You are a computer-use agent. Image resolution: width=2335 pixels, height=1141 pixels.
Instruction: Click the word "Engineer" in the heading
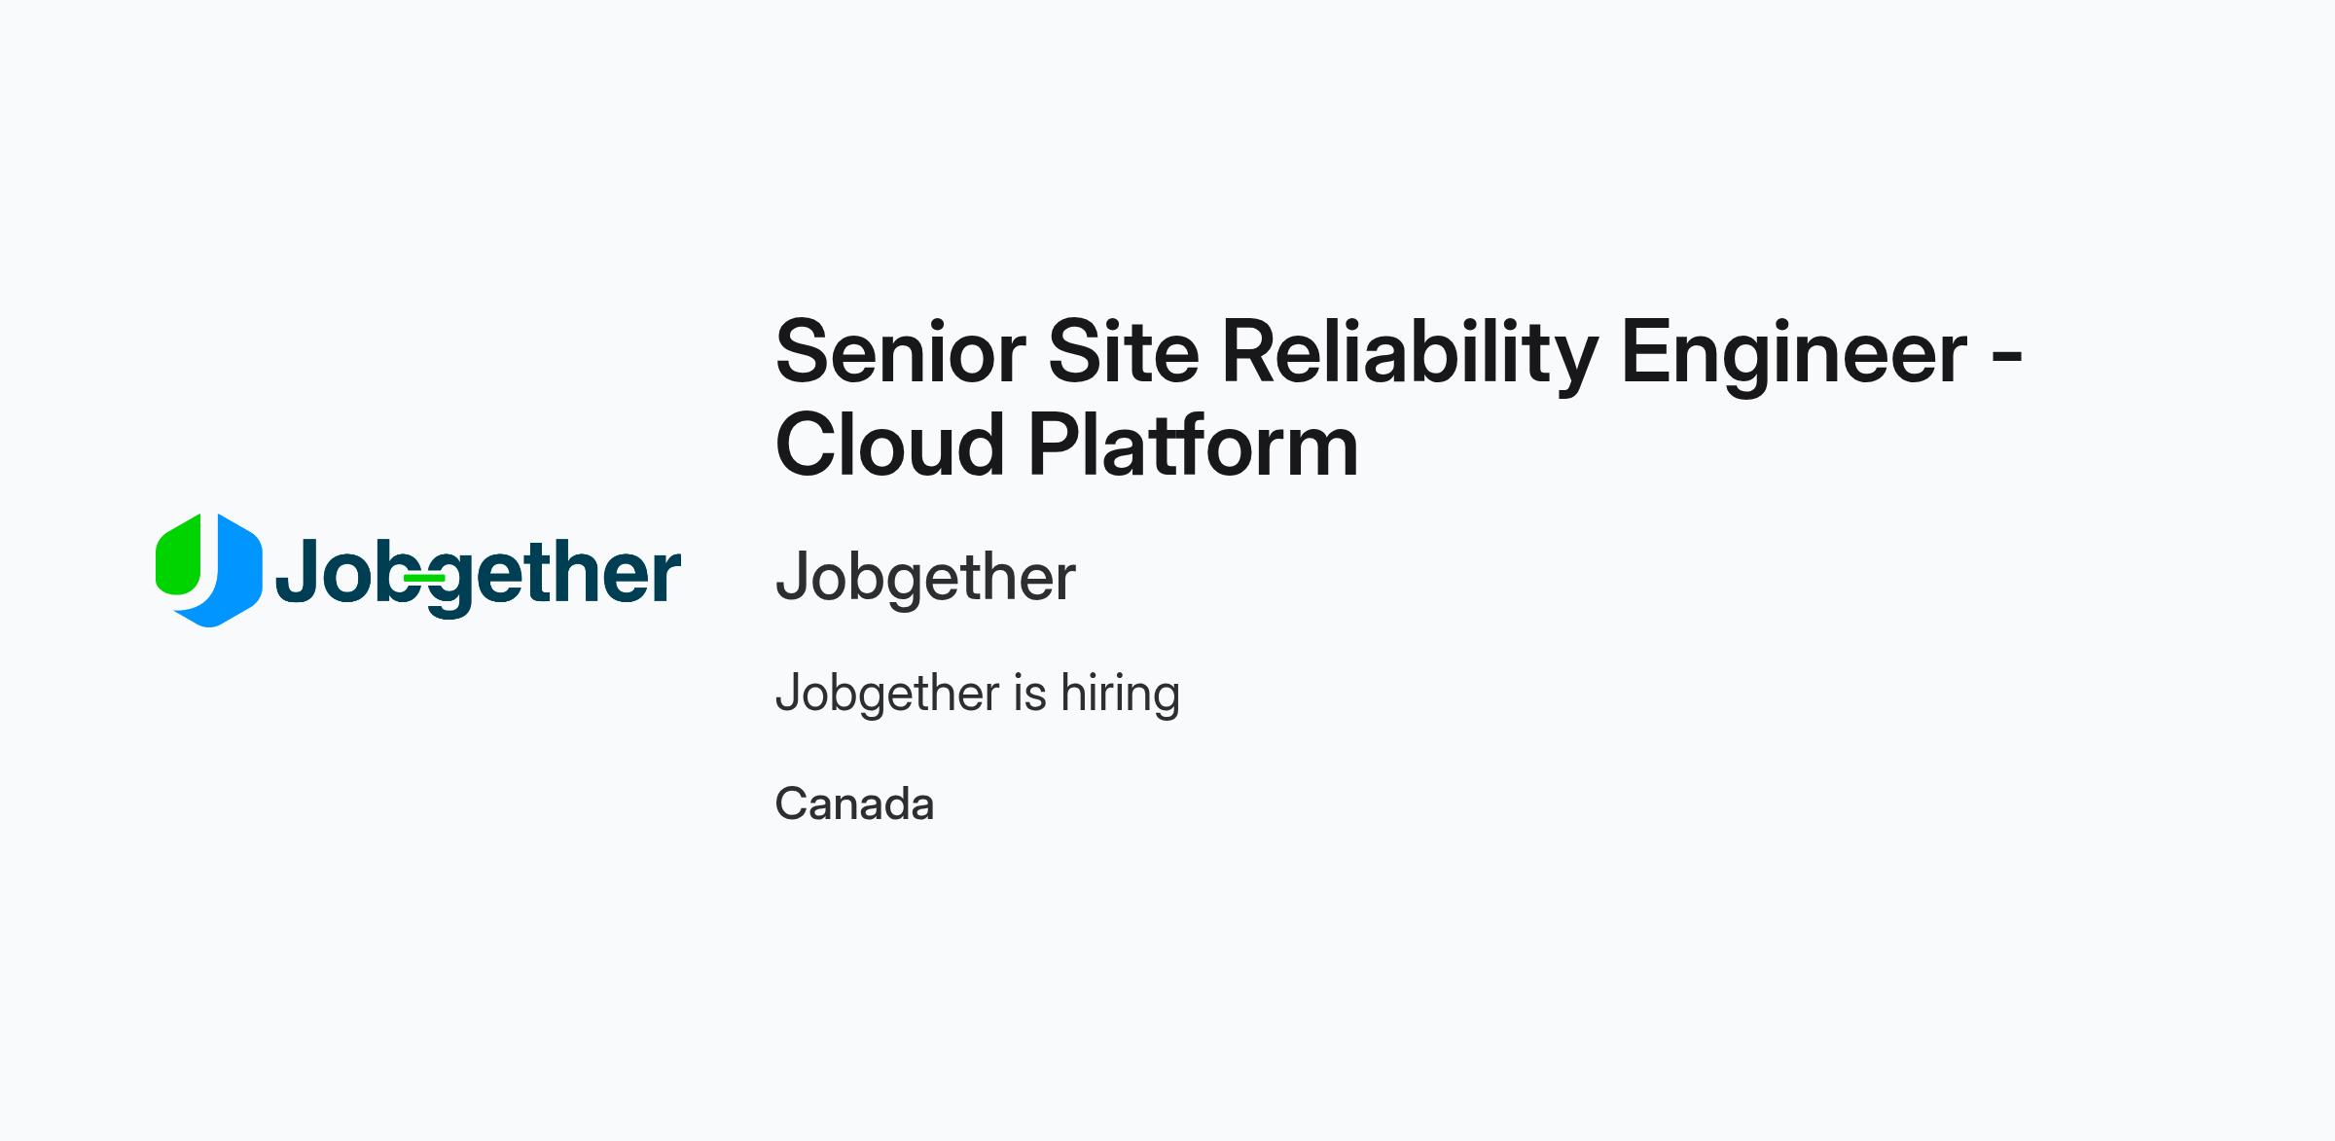(1794, 358)
